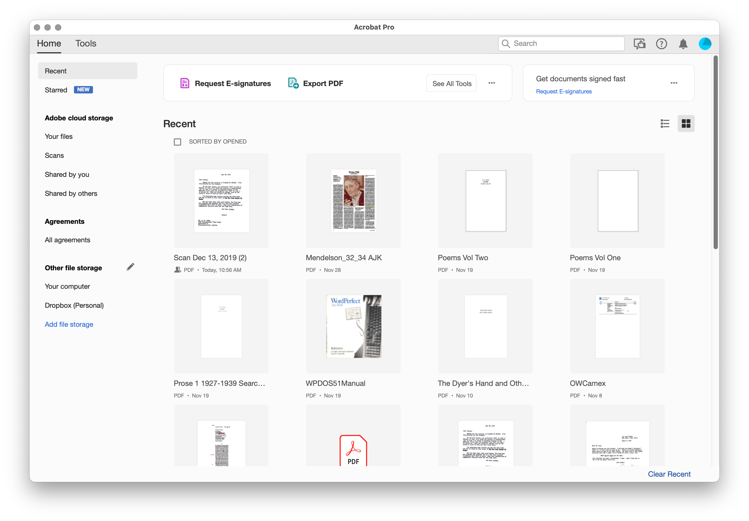Image resolution: width=749 pixels, height=521 pixels.
Task: Open The Dyer's Hand thumbnail
Action: (x=485, y=326)
